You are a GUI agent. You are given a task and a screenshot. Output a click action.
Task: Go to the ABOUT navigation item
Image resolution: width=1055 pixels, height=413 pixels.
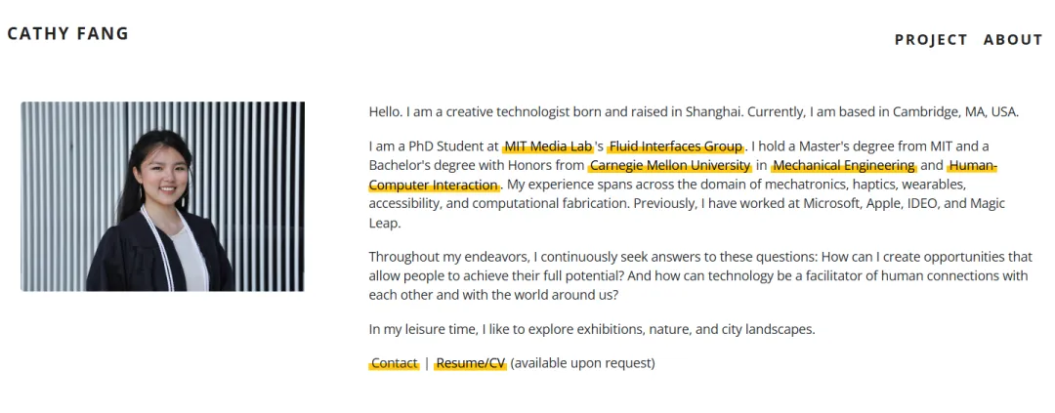click(x=1013, y=40)
